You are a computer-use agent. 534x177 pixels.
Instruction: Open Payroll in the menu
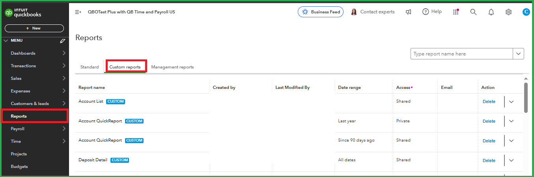pyautogui.click(x=17, y=129)
